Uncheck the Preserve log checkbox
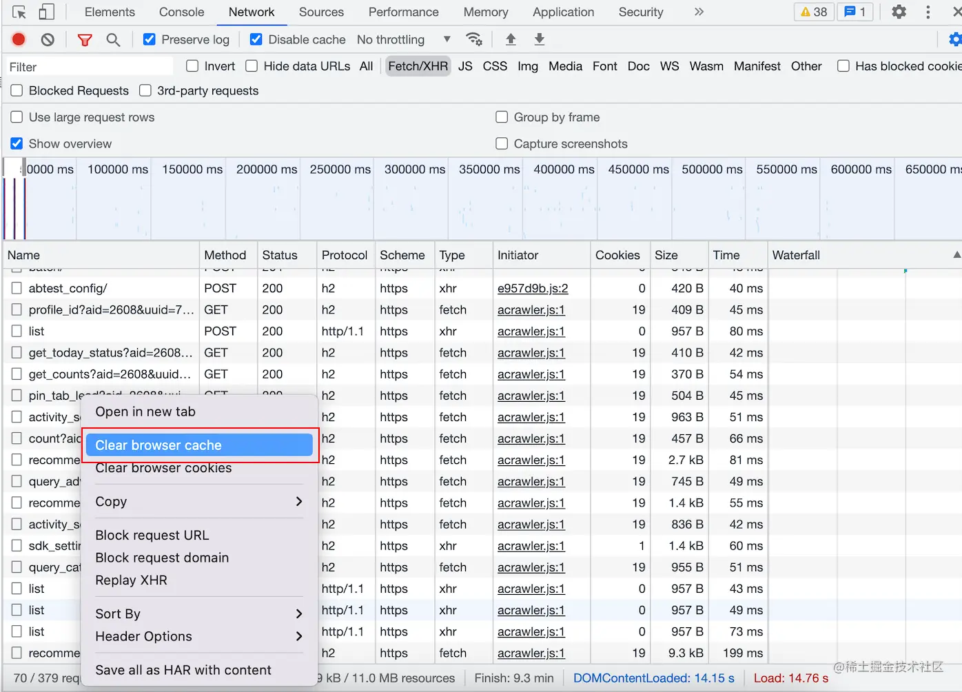962x692 pixels. tap(150, 39)
